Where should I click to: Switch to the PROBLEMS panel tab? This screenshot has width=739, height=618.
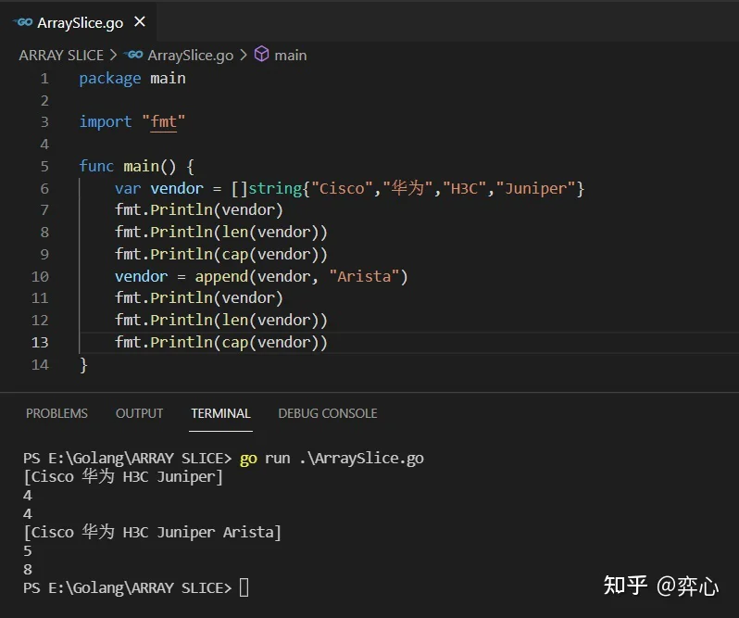click(56, 413)
